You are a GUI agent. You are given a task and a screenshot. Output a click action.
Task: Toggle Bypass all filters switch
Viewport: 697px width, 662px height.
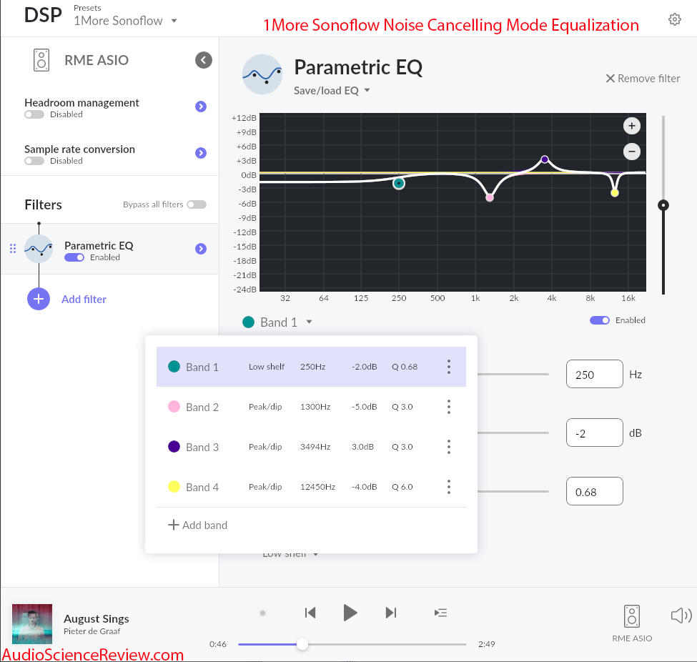pos(197,204)
